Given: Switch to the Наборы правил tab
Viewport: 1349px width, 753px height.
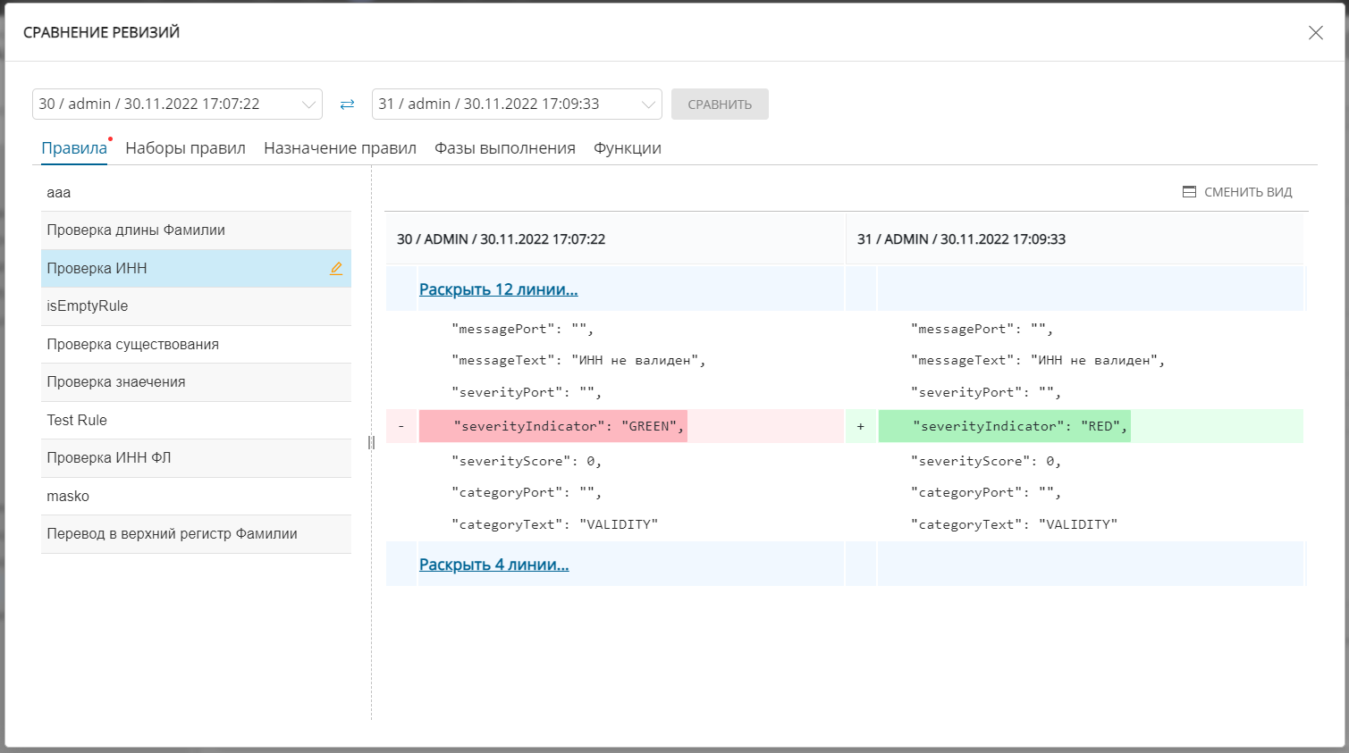Looking at the screenshot, I should pos(185,148).
